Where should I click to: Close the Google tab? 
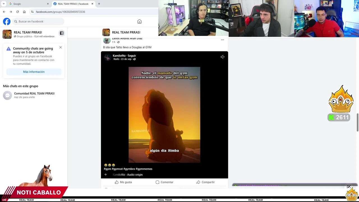(x=48, y=4)
